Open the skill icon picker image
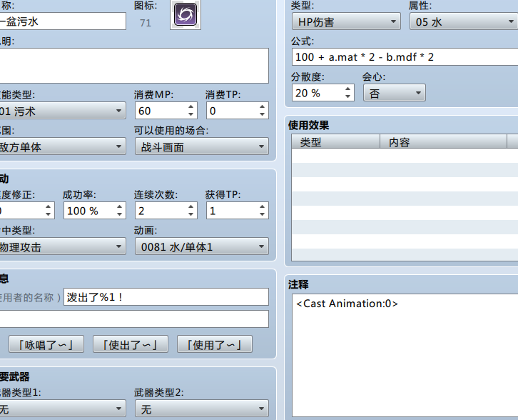This screenshot has width=518, height=420. 186,15
